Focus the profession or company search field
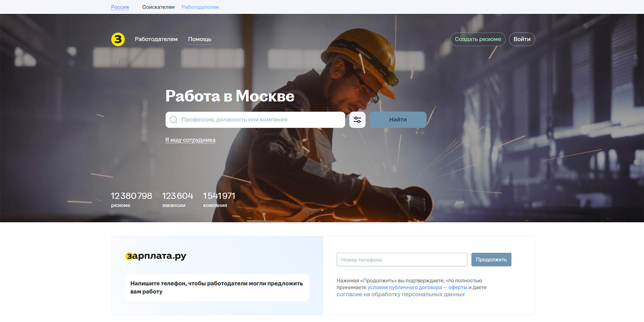Image resolution: width=644 pixels, height=322 pixels. (255, 120)
